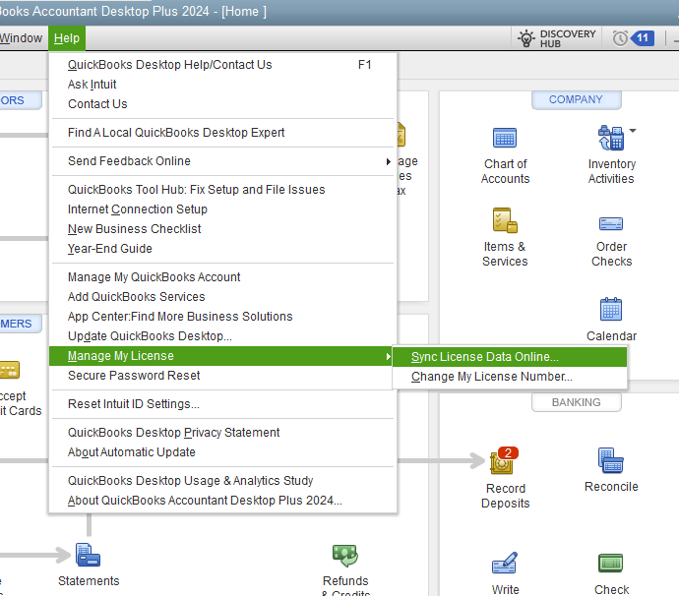Image resolution: width=679 pixels, height=596 pixels.
Task: Select Update QuickBooks Desktop...
Action: (x=222, y=336)
